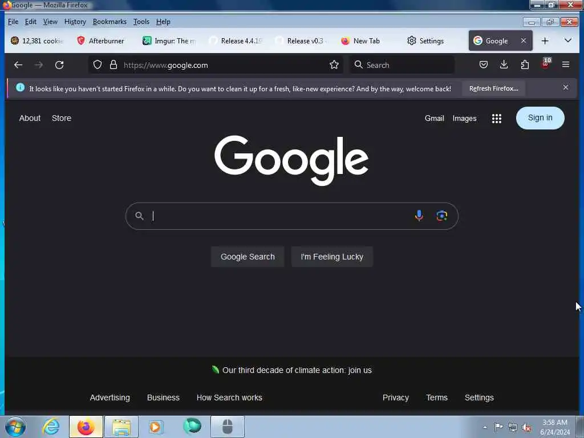This screenshot has height=438, width=584.
Task: Show site security padlock info
Action: [x=113, y=65]
